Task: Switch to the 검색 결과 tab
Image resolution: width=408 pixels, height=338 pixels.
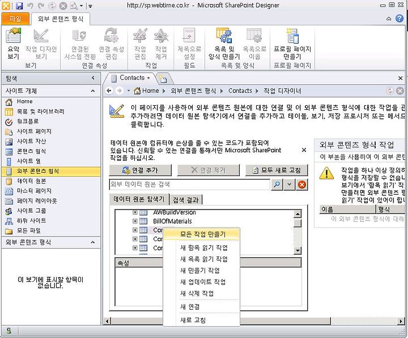Action: (x=186, y=200)
